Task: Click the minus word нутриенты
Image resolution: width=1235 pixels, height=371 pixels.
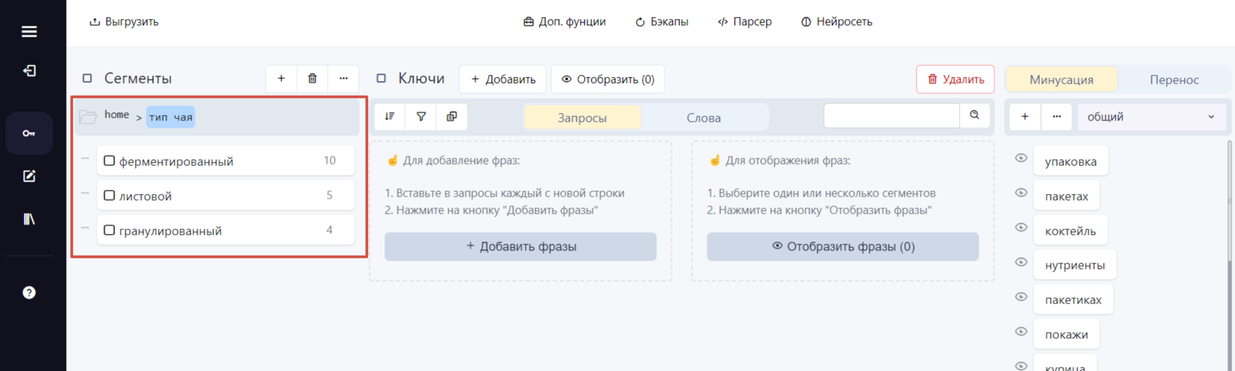Action: click(1075, 265)
